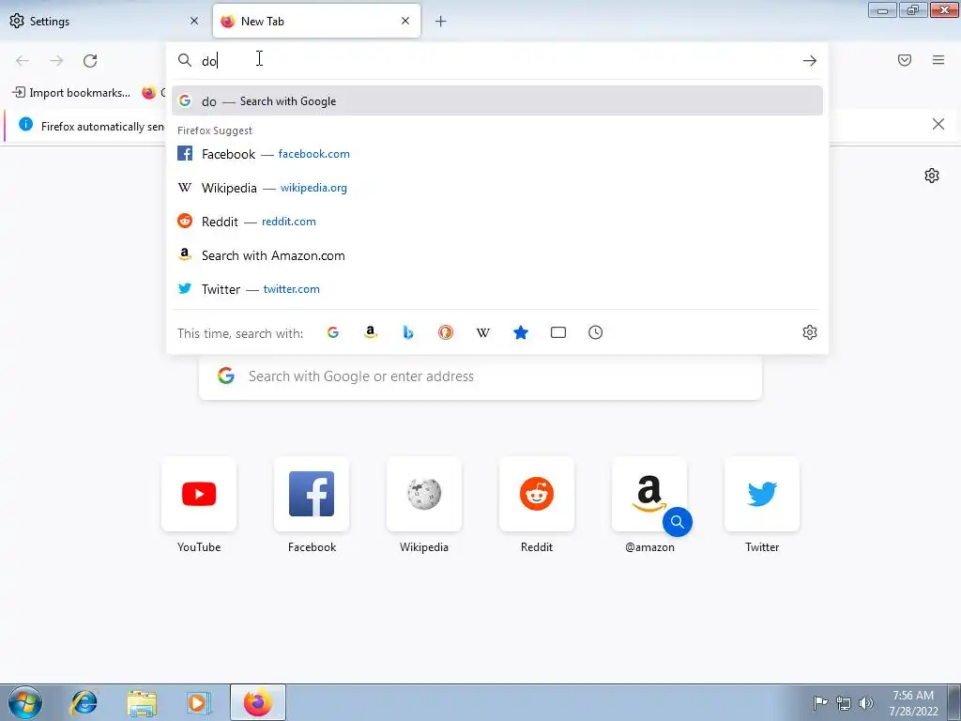Go forward one page

56,60
